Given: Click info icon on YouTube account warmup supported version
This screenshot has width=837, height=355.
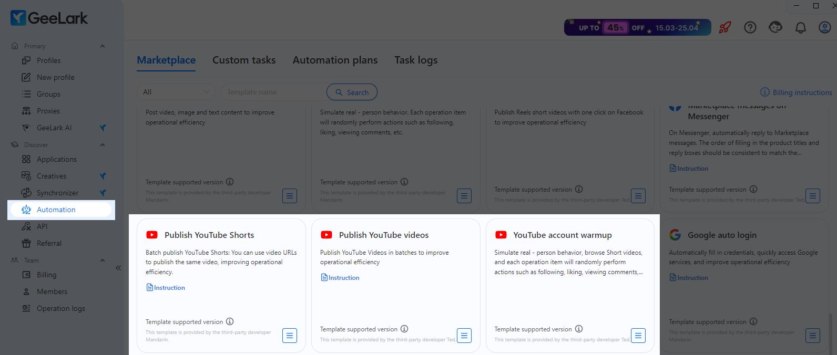Looking at the screenshot, I should click(x=579, y=329).
